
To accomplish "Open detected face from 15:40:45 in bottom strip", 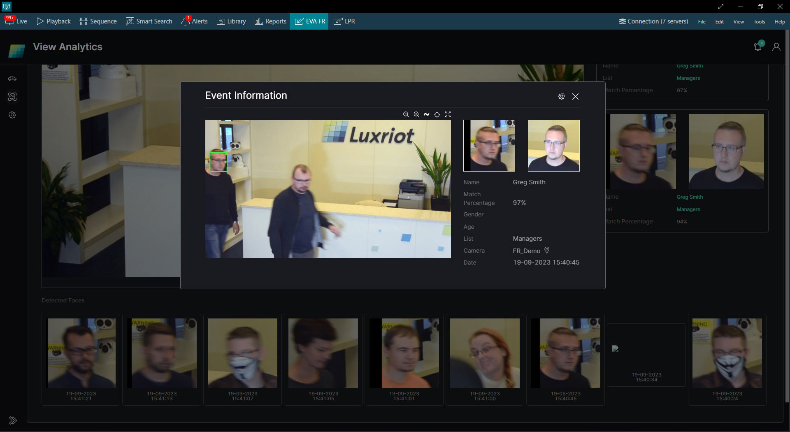I will coord(566,360).
